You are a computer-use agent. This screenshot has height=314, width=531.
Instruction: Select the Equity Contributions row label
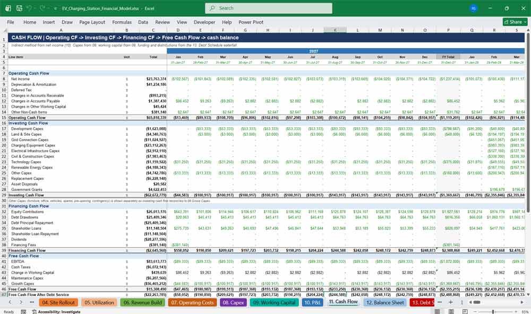pyautogui.click(x=28, y=212)
